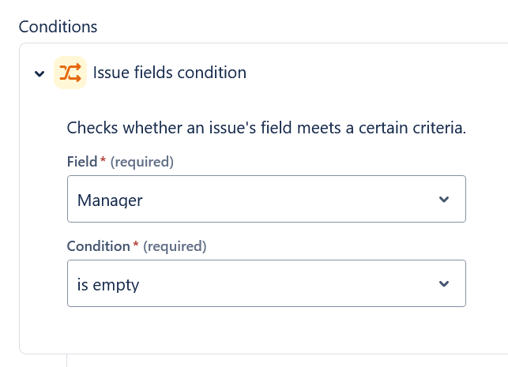The image size is (508, 367).
Task: Click "(required)" text next to Field
Action: coord(142,162)
